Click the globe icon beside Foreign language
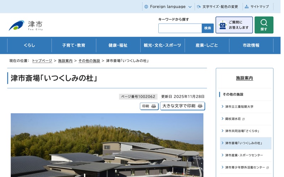The height and width of the screenshot is (177, 284). [x=146, y=7]
